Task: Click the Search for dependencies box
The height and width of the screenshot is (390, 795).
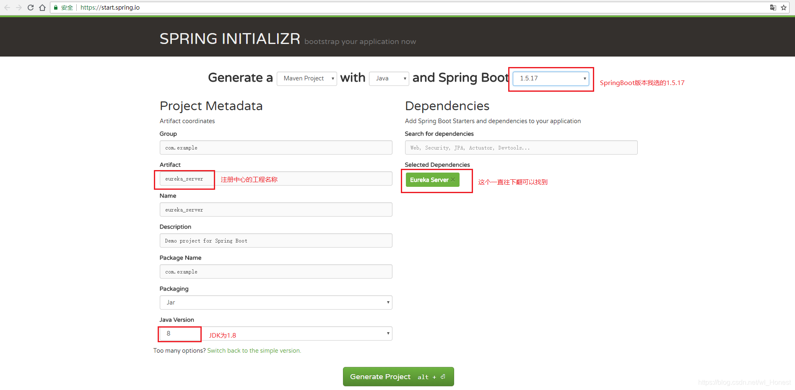Action: pyautogui.click(x=521, y=147)
